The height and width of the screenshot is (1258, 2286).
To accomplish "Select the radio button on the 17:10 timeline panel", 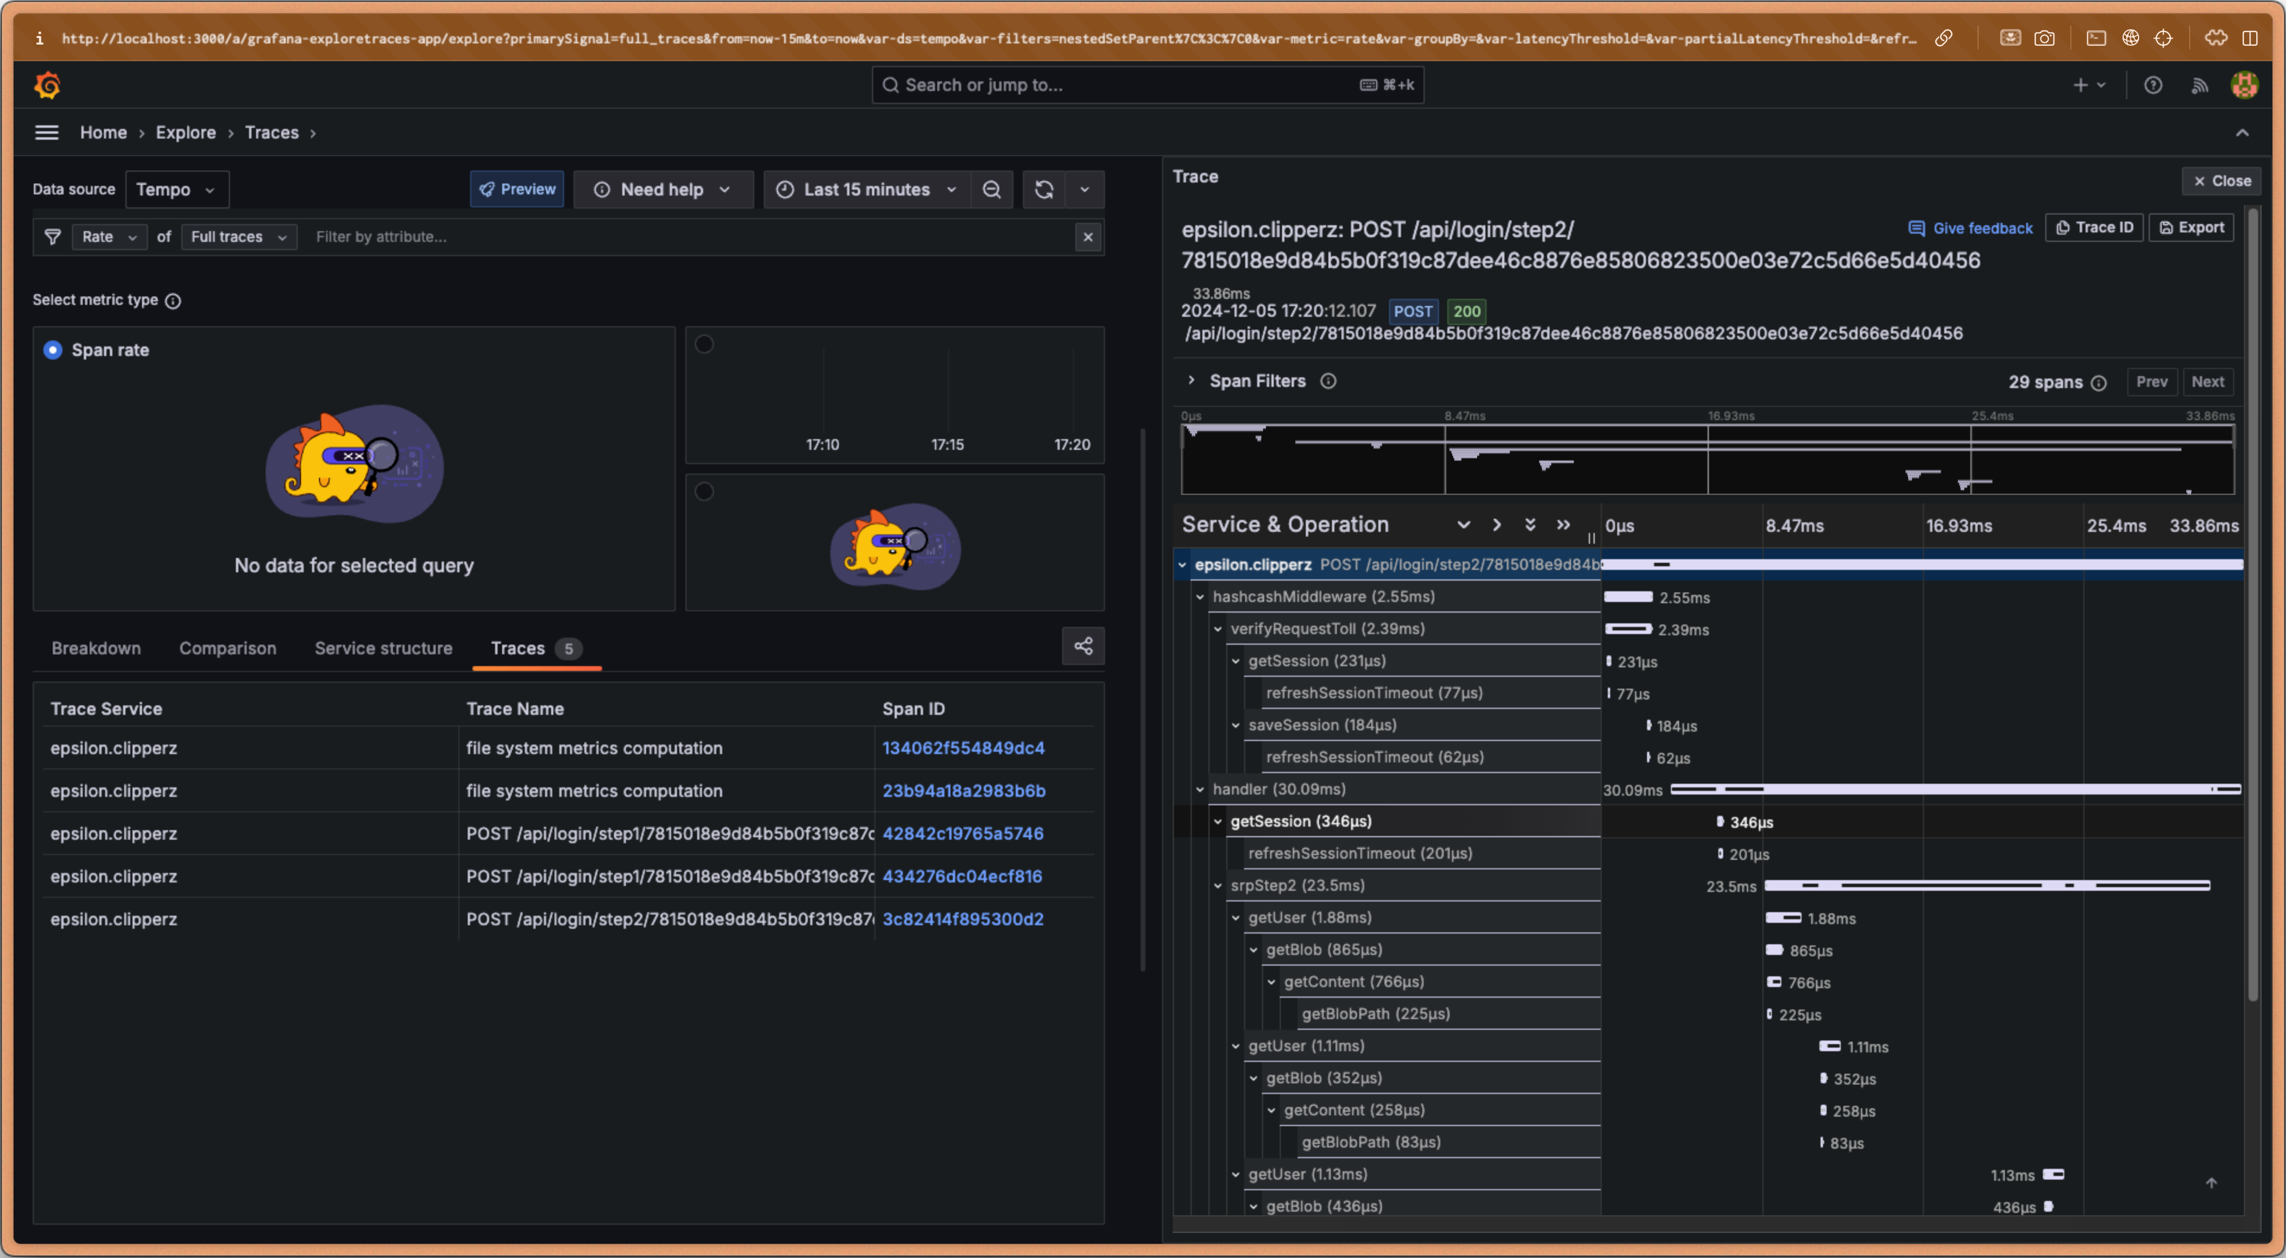I will (x=704, y=344).
